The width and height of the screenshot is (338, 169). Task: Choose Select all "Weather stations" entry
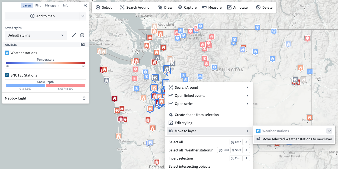[x=209, y=150]
